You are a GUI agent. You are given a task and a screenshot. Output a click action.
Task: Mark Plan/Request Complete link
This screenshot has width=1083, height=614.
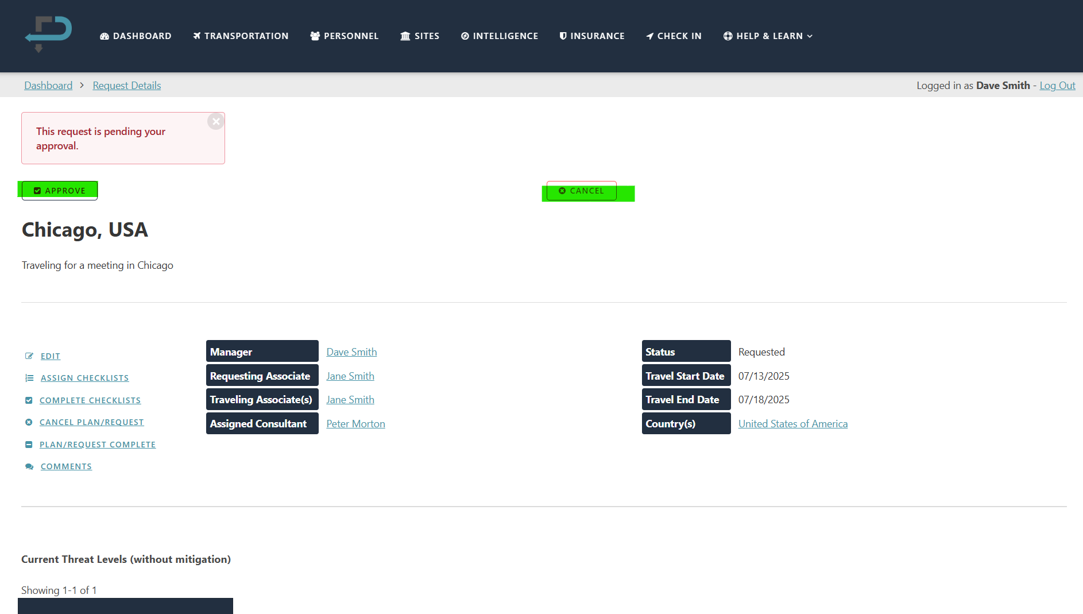(x=98, y=445)
